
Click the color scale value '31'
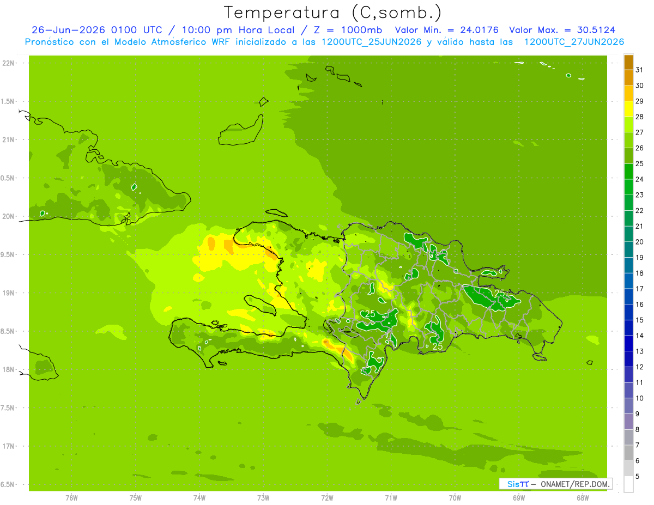click(x=639, y=70)
